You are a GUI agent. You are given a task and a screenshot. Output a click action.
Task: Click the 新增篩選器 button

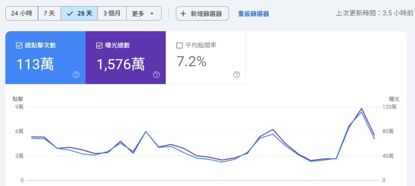202,13
